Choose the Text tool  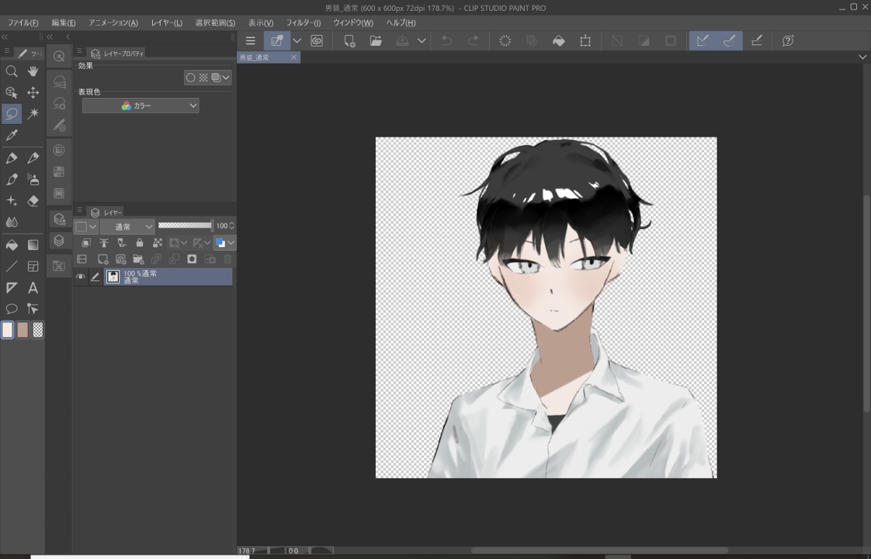click(x=33, y=288)
